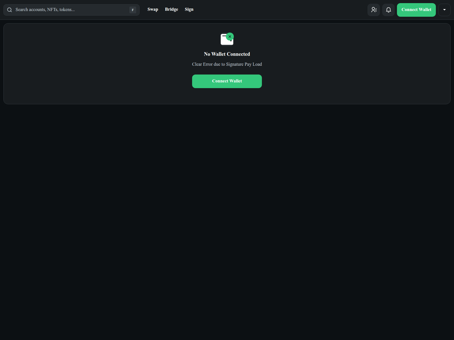
Task: Open the Swap page
Action: tap(153, 9)
